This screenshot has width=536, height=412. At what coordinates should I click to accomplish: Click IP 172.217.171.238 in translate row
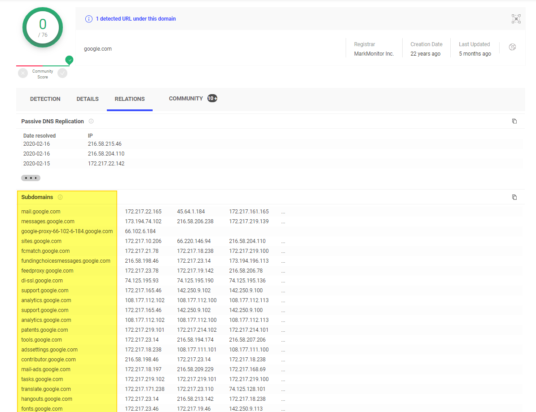pyautogui.click(x=145, y=389)
